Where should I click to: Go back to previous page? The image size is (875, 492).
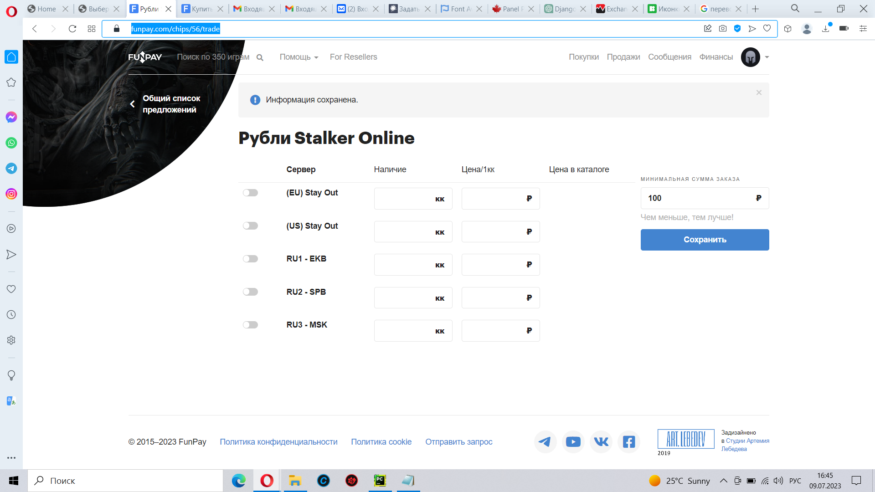pos(35,29)
